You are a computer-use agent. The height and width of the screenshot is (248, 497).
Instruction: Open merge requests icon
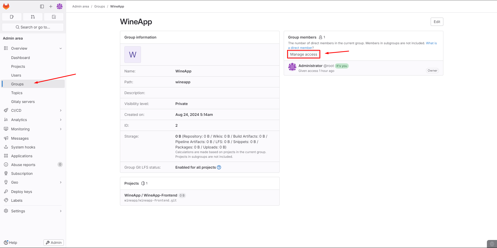pyautogui.click(x=33, y=17)
